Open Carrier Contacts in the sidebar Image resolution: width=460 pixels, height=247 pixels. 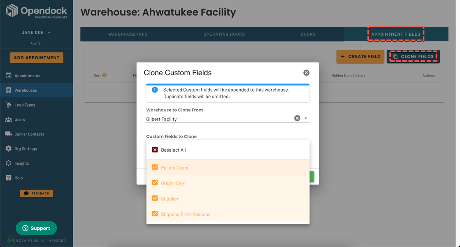point(36,134)
